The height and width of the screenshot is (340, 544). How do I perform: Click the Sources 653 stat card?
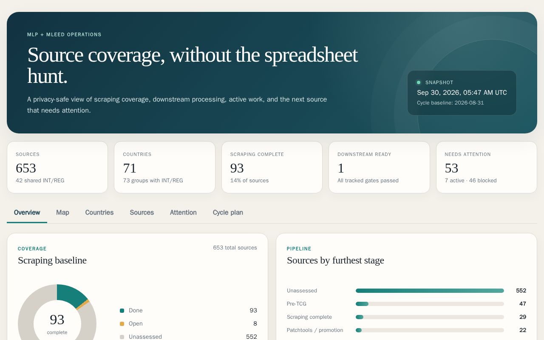tap(57, 167)
